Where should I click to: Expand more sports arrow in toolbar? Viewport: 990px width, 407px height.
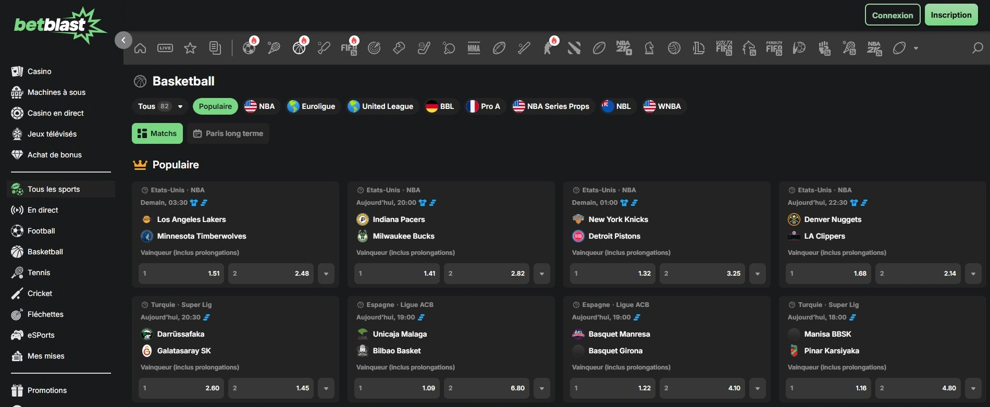coord(916,48)
